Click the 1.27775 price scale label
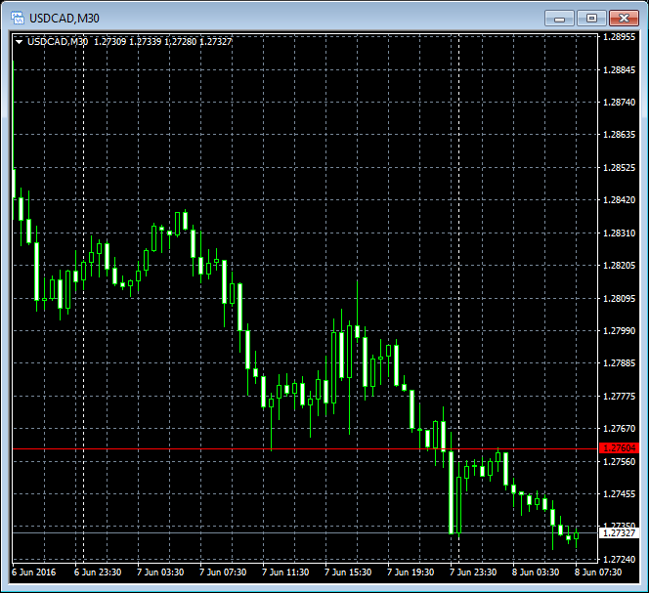This screenshot has width=649, height=593. click(x=620, y=396)
